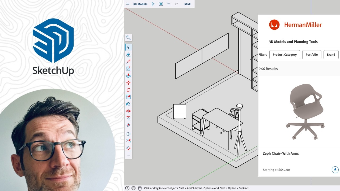Click the Position Camera tool

(128, 134)
